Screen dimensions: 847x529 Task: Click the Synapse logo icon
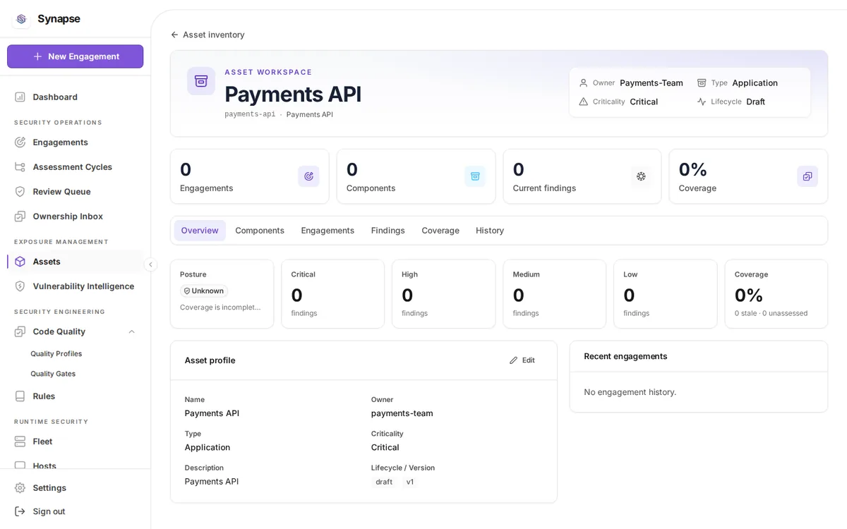[21, 19]
